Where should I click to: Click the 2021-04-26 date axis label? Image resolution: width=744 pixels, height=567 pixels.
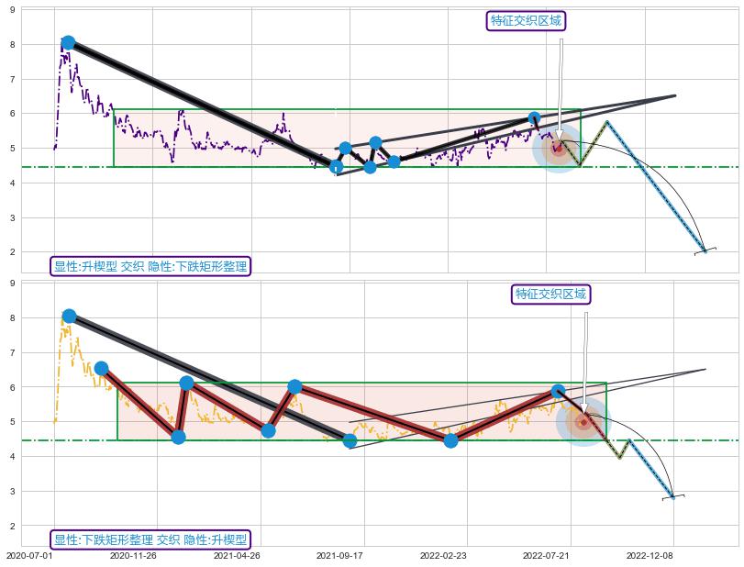(237, 555)
